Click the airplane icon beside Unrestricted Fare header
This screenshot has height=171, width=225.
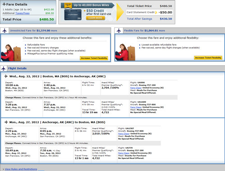point(5,31)
